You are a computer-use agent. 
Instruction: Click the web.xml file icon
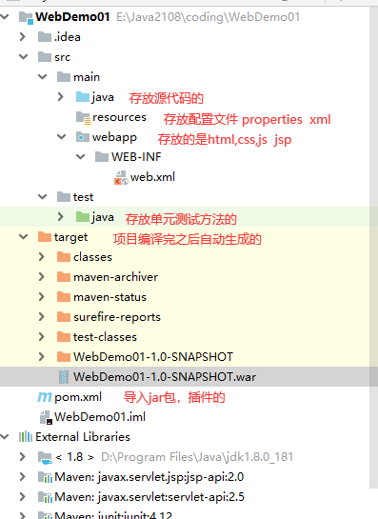121,177
